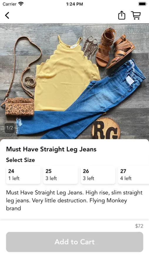Tap the 1/2 image counter badge
The height and width of the screenshot is (265, 149).
10,128
